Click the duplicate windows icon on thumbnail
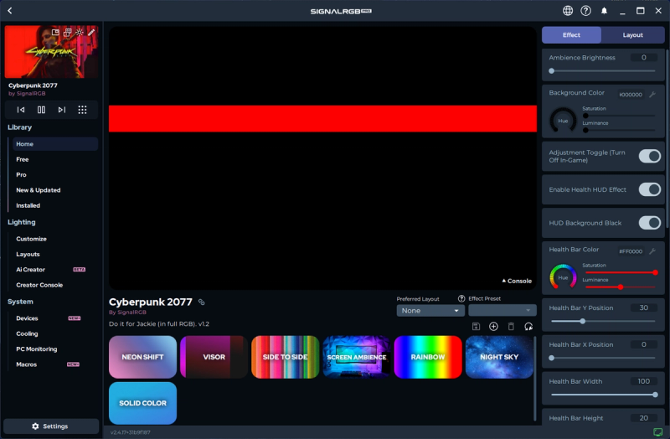 pyautogui.click(x=68, y=33)
